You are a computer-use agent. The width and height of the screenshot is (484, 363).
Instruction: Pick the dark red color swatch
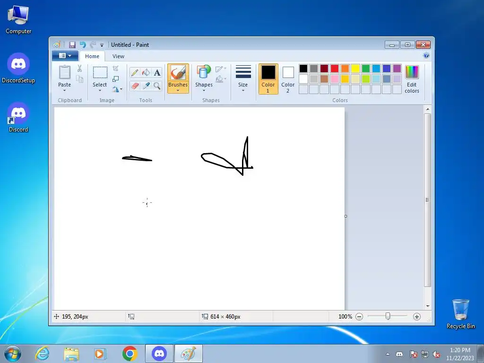pyautogui.click(x=324, y=68)
